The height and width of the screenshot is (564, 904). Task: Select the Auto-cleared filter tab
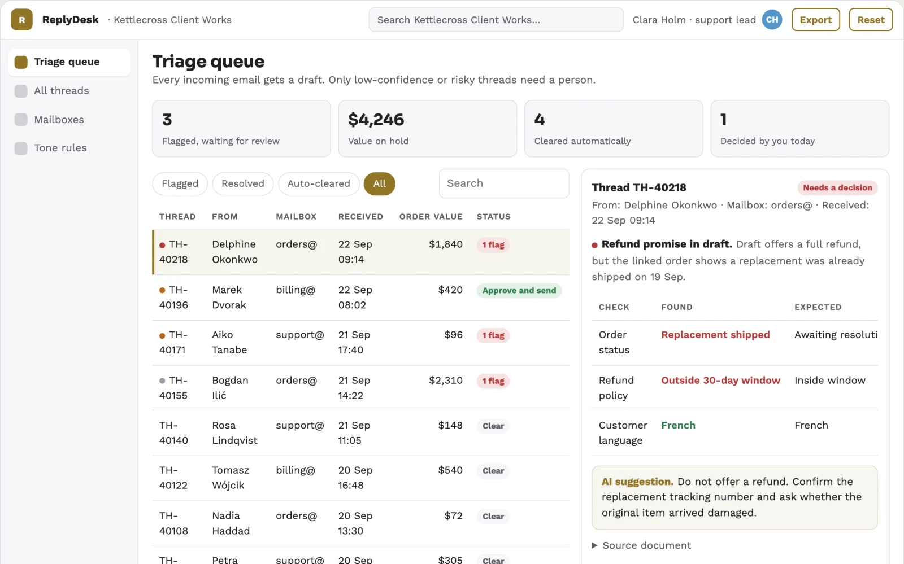pyautogui.click(x=319, y=183)
